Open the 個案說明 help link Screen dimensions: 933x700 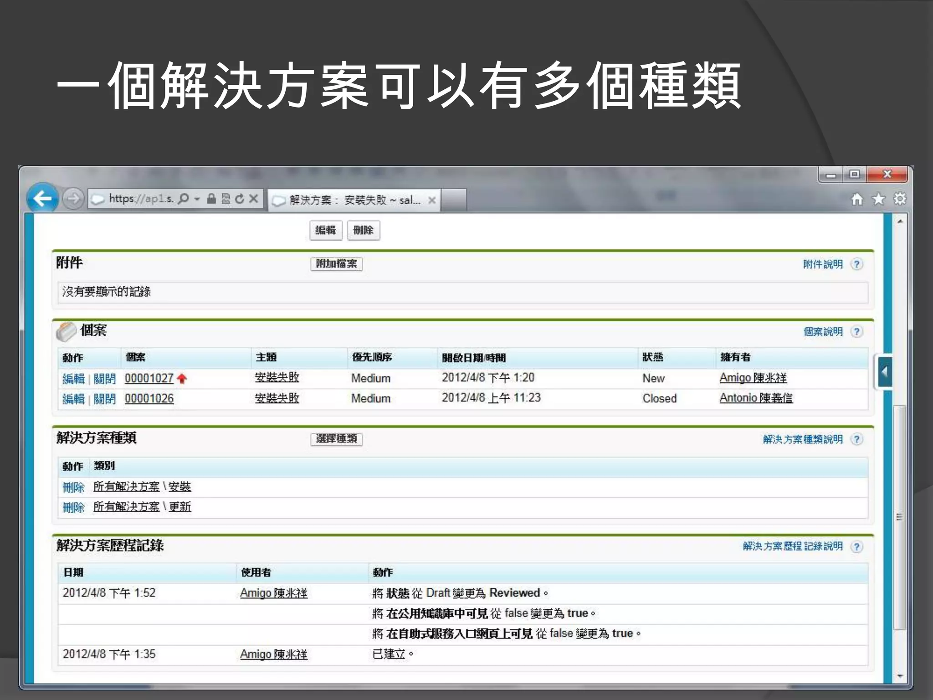pyautogui.click(x=823, y=332)
